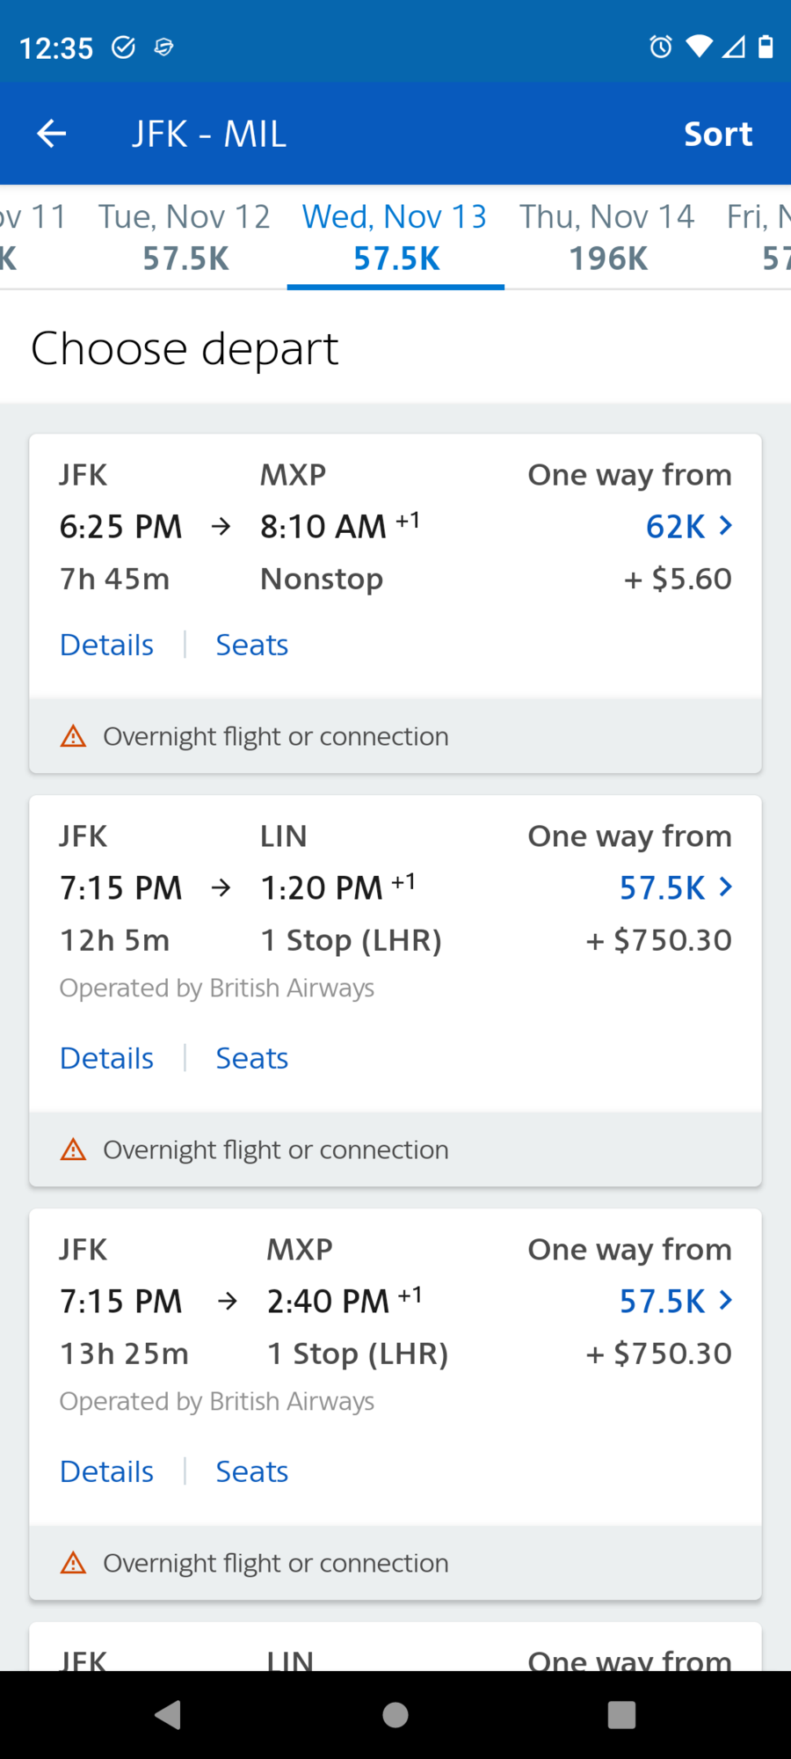
Task: Expand the 57.5K fare for LIN flight
Action: tap(676, 887)
